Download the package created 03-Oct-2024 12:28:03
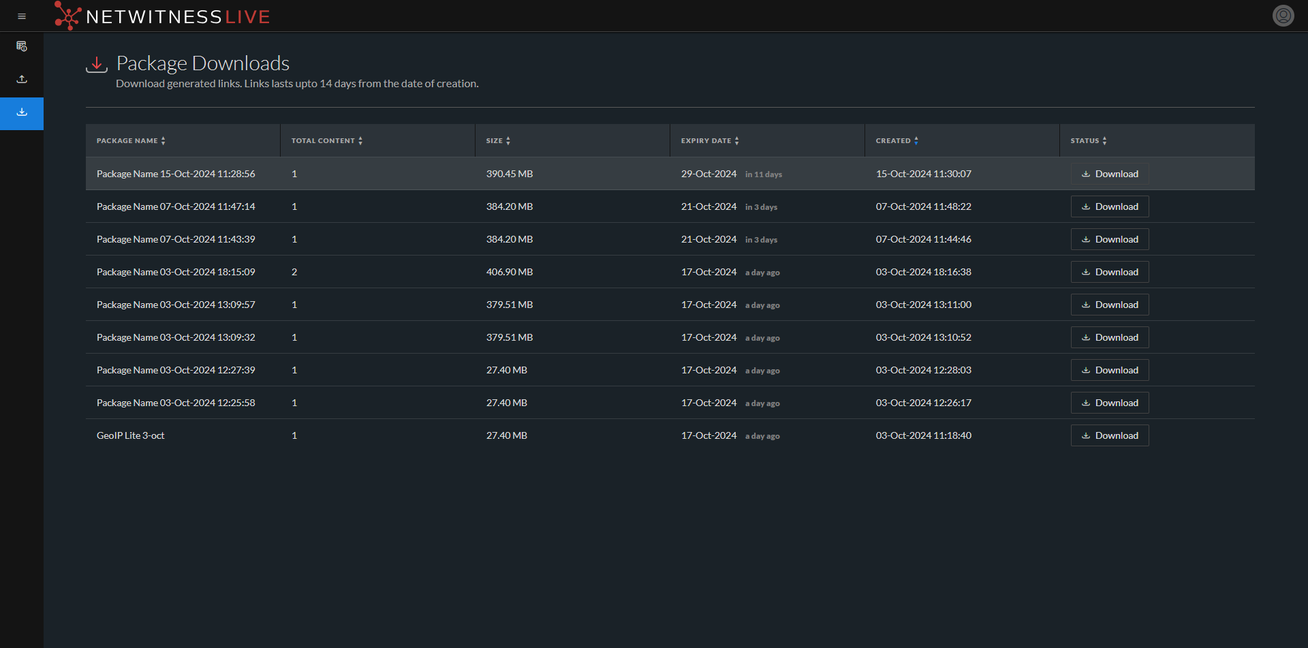1308x648 pixels. click(x=1109, y=370)
